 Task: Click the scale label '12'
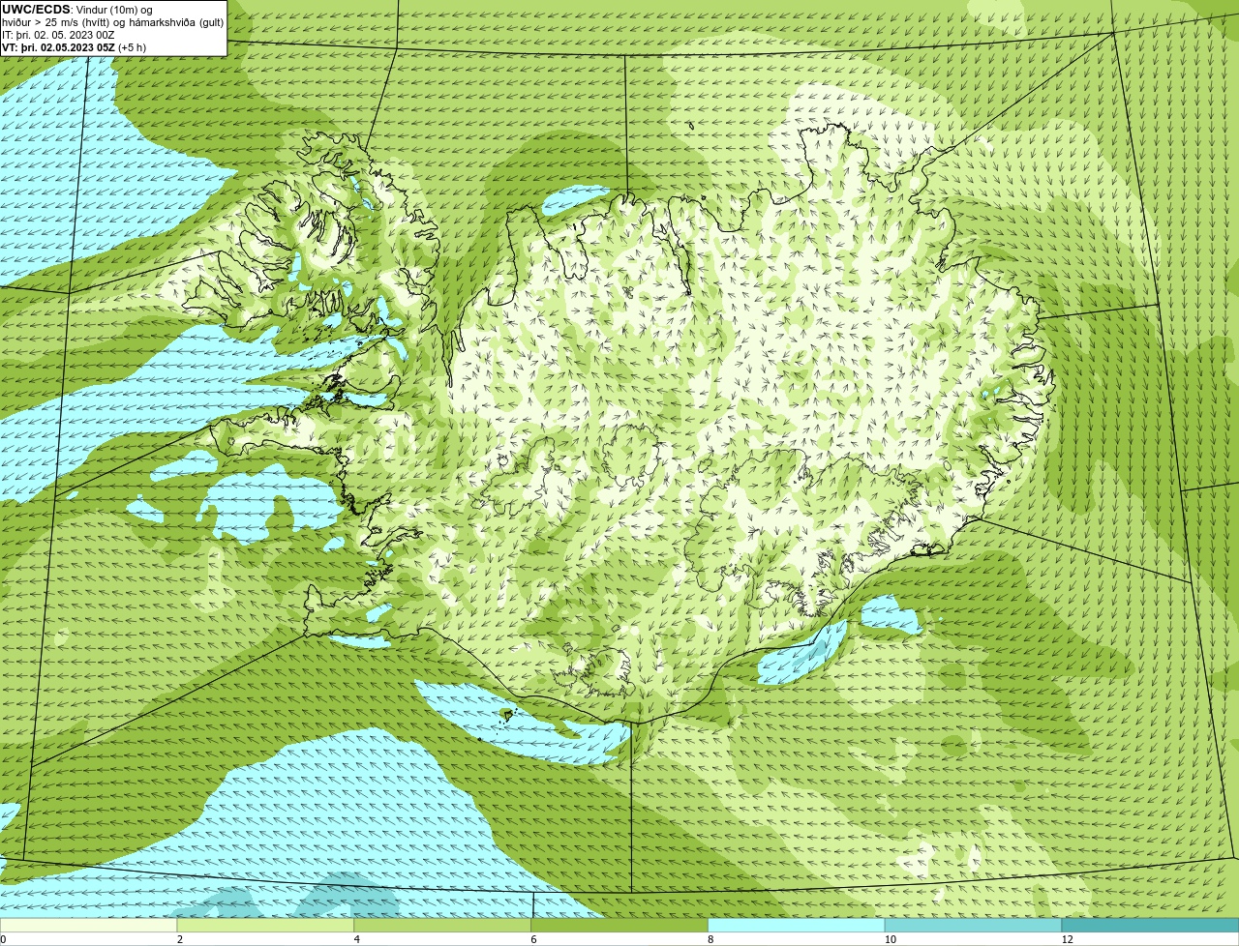[1067, 939]
